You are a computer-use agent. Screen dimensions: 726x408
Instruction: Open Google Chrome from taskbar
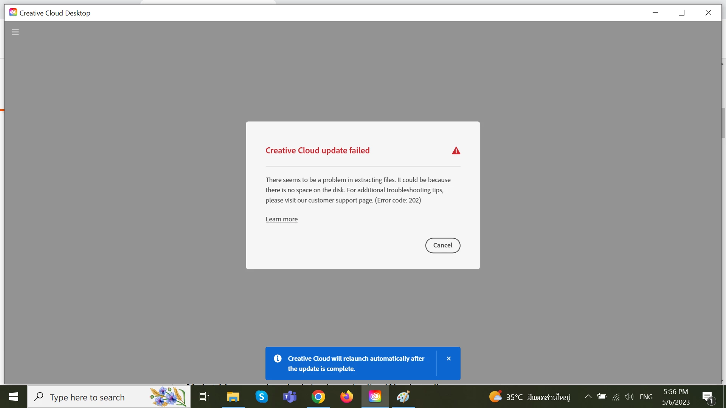click(318, 397)
